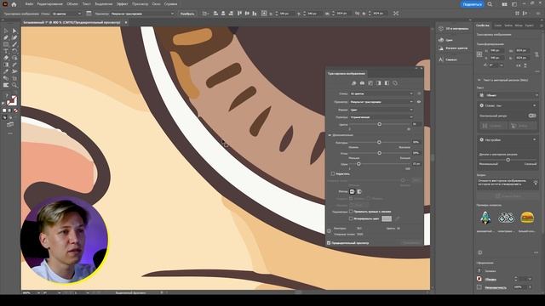Open the 3D и материалы panel

(454, 29)
